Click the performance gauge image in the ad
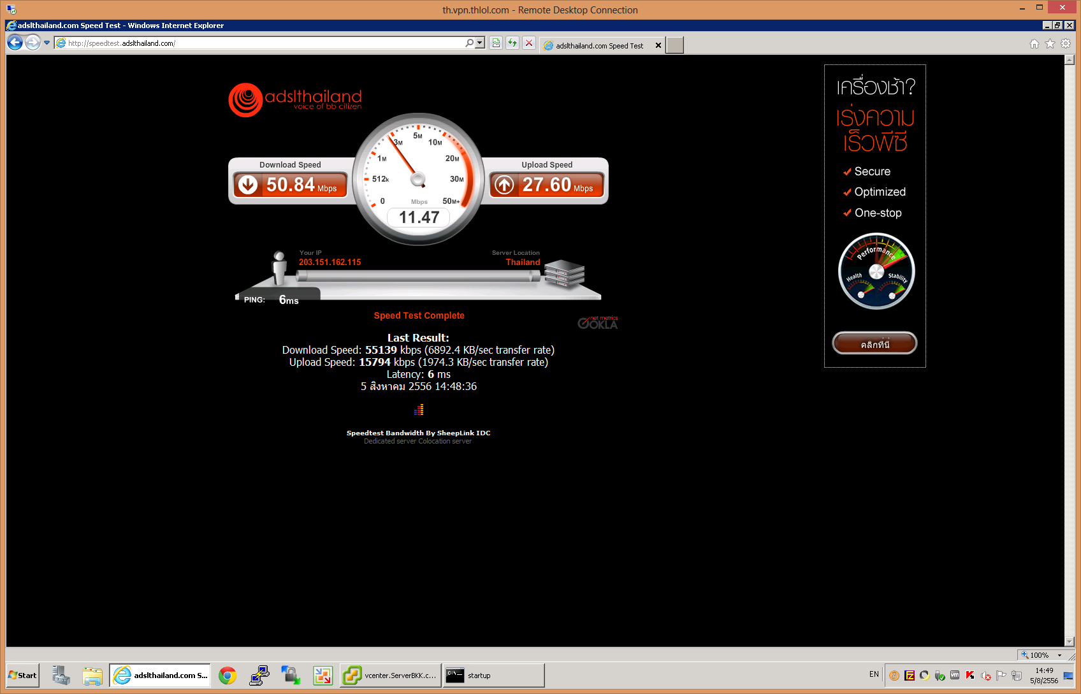Viewport: 1081px width, 694px height. (x=876, y=271)
